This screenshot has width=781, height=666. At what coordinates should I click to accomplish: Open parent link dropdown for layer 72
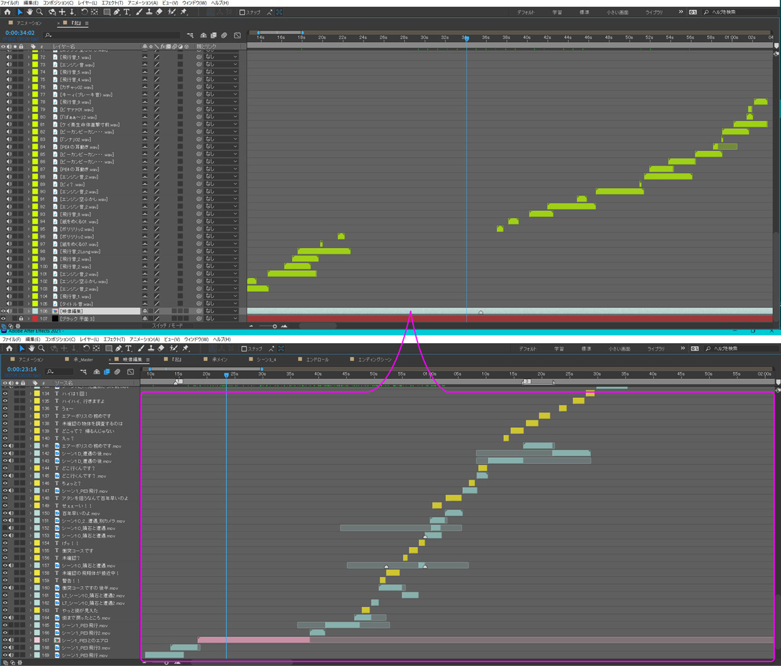[x=221, y=57]
